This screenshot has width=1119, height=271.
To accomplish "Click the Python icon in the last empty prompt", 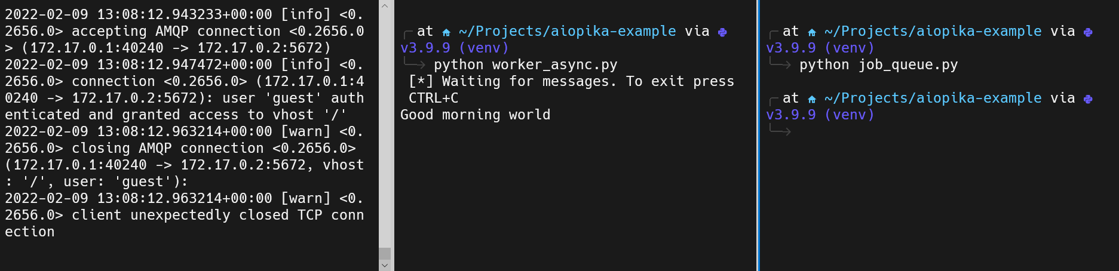I will (x=1088, y=99).
